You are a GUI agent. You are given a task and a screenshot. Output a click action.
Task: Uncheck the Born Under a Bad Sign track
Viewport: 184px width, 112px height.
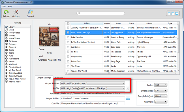68,32
